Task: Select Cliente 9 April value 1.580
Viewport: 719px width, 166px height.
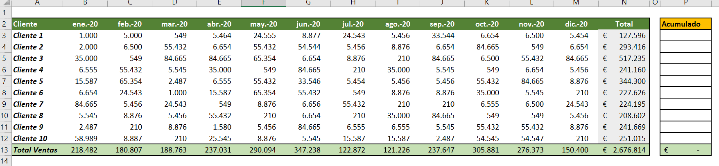Action: [x=219, y=127]
